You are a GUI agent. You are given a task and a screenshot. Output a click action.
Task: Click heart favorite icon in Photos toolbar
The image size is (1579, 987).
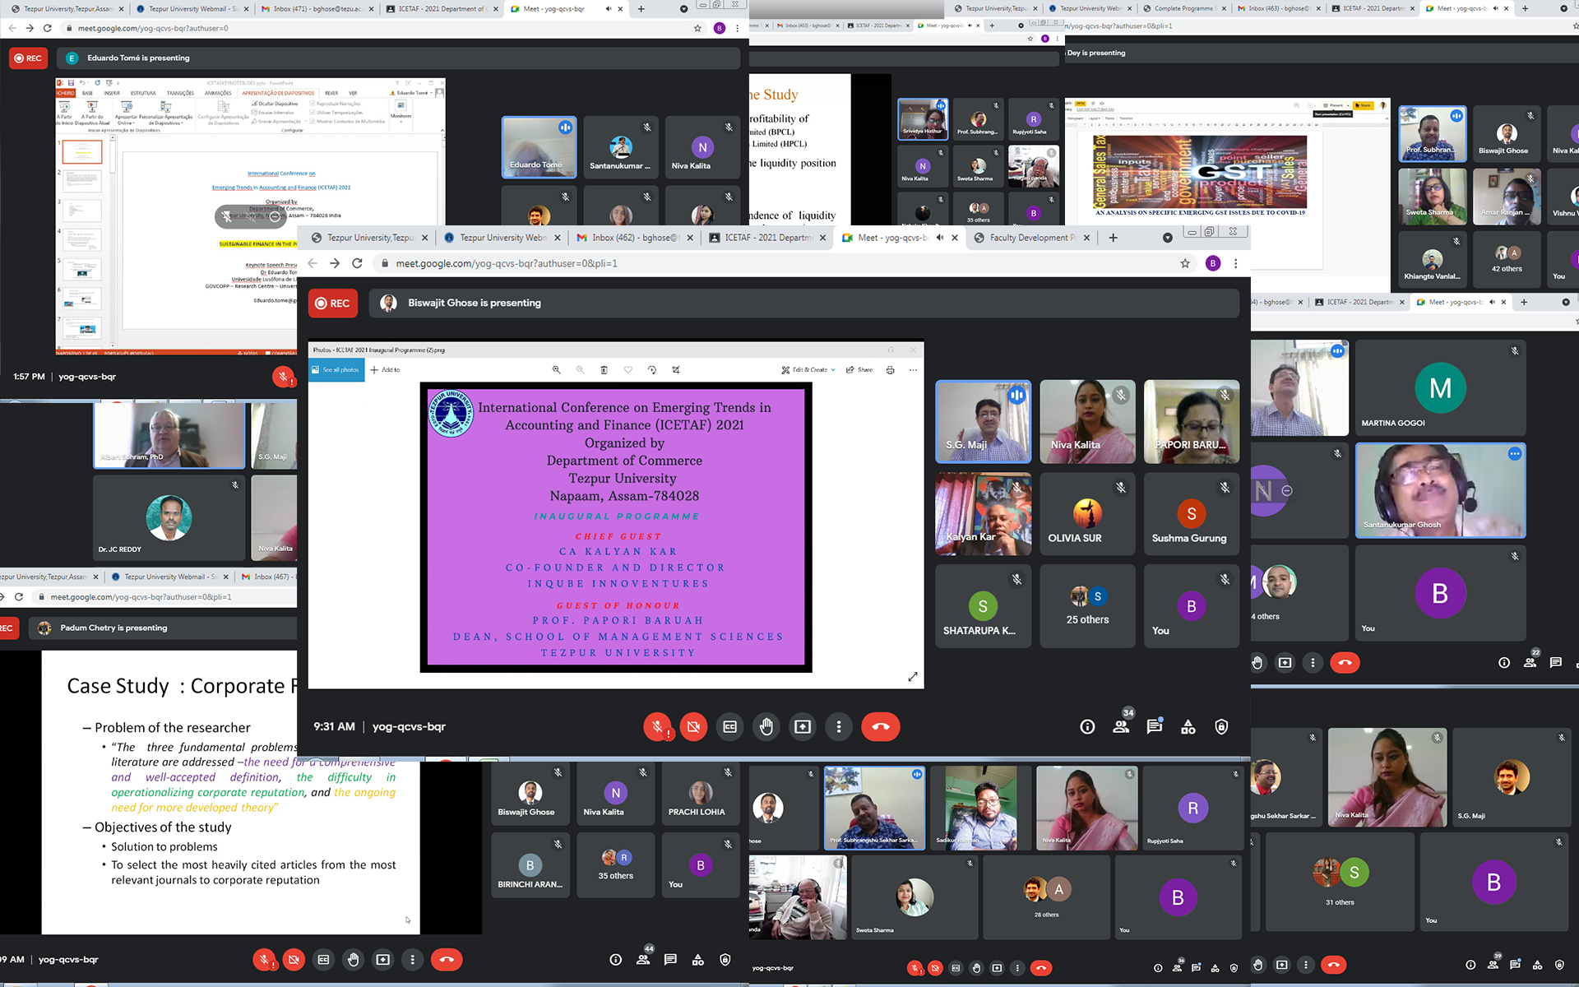click(x=627, y=370)
